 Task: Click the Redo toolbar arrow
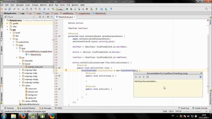[x=18, y=9]
